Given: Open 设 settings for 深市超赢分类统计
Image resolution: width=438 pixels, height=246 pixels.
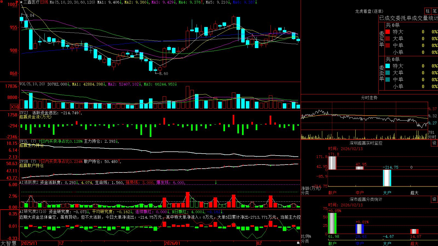Looking at the screenshot, I should [434, 199].
